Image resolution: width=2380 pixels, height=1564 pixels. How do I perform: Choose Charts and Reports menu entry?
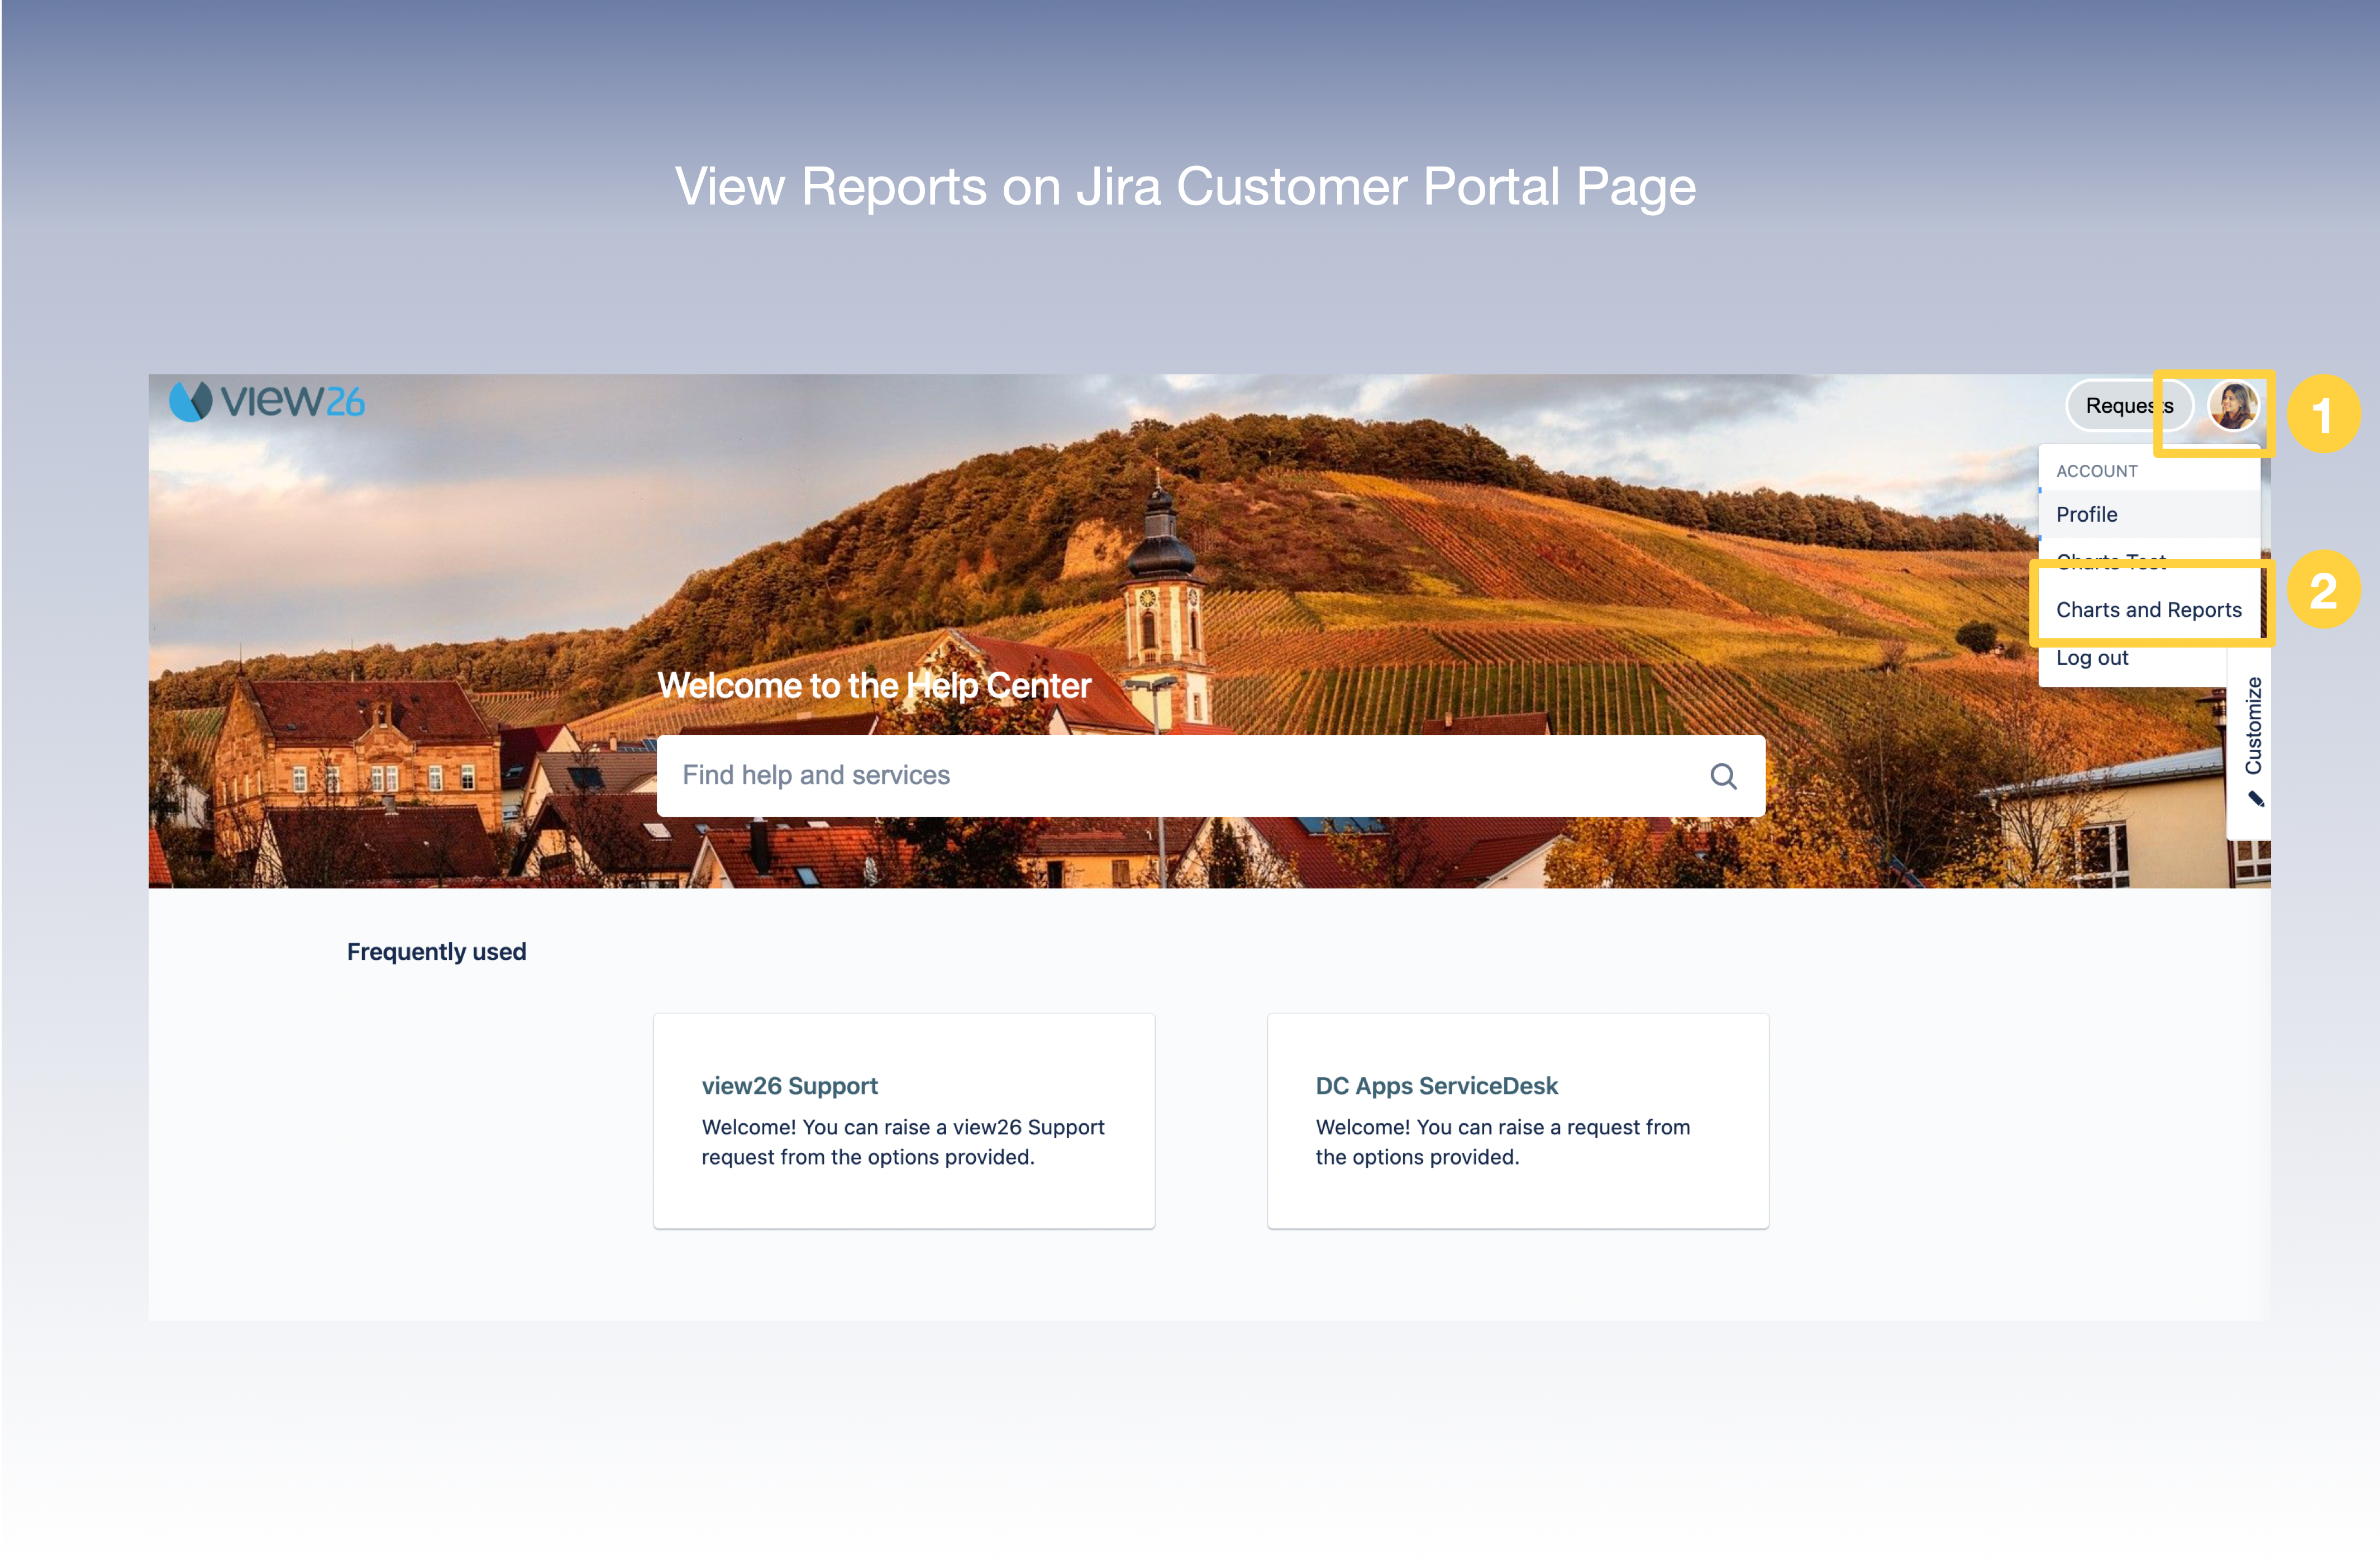(2148, 610)
